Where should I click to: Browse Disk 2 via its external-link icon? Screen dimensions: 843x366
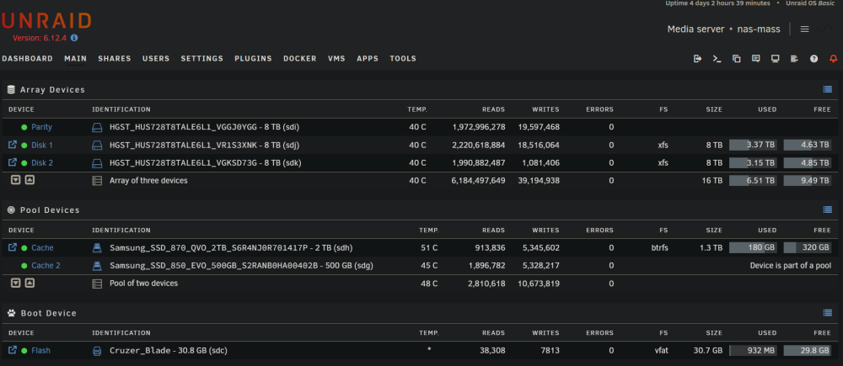(x=13, y=162)
